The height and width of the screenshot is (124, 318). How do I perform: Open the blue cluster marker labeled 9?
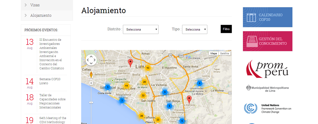(x=165, y=92)
